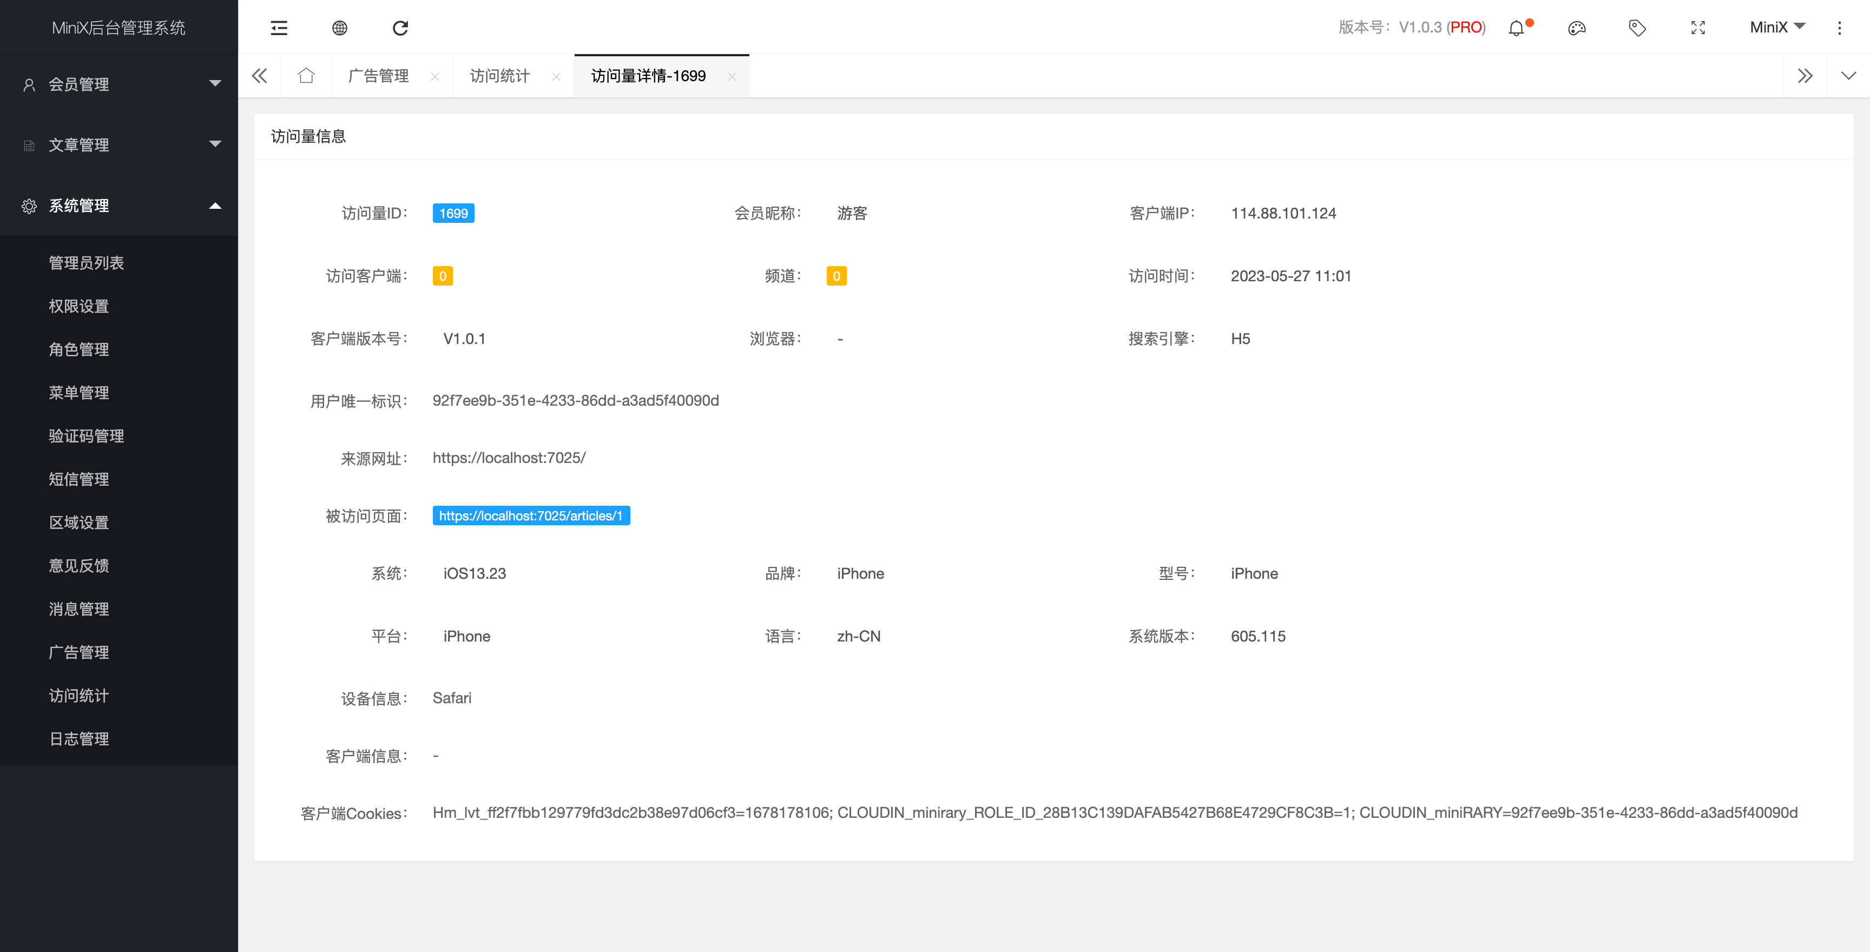Open the vertical three-dot more menu
Image resolution: width=1870 pixels, height=952 pixels.
(1840, 28)
